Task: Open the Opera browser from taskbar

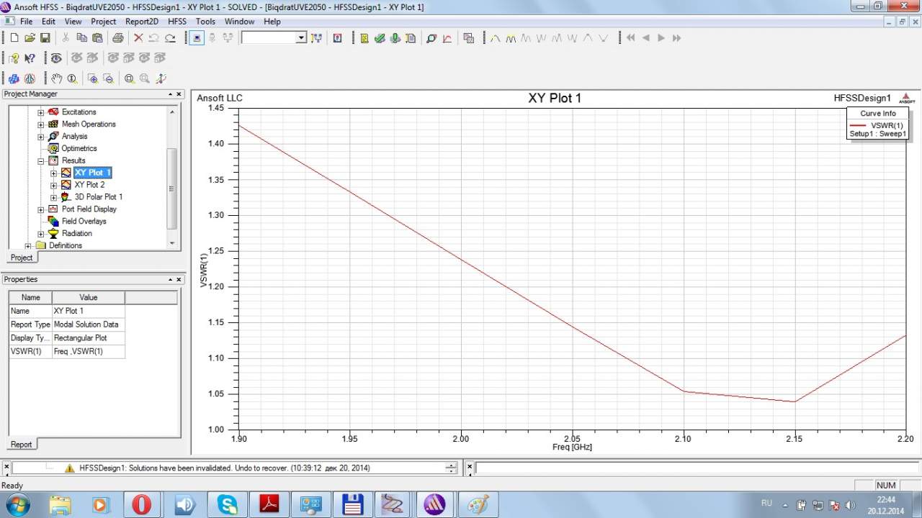Action: tap(141, 504)
